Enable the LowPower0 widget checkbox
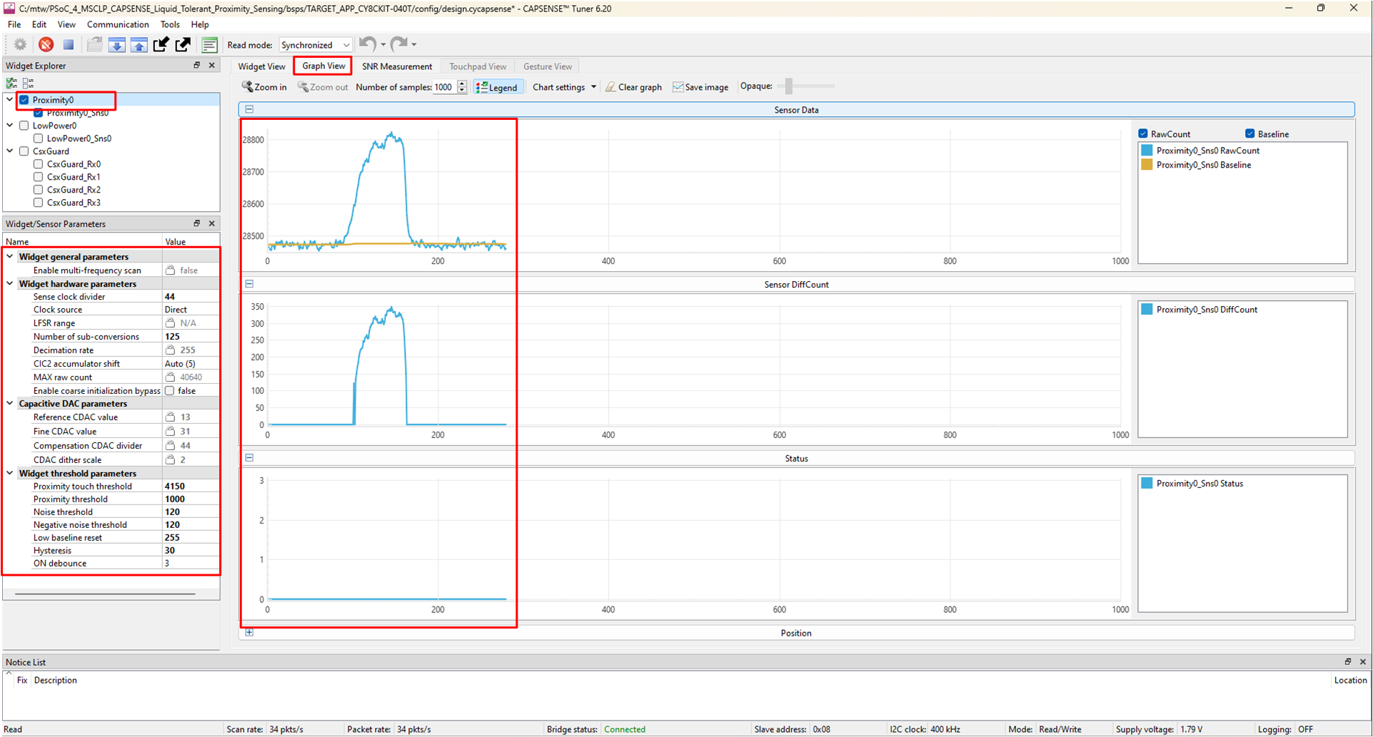This screenshot has width=1373, height=737. pyautogui.click(x=24, y=126)
